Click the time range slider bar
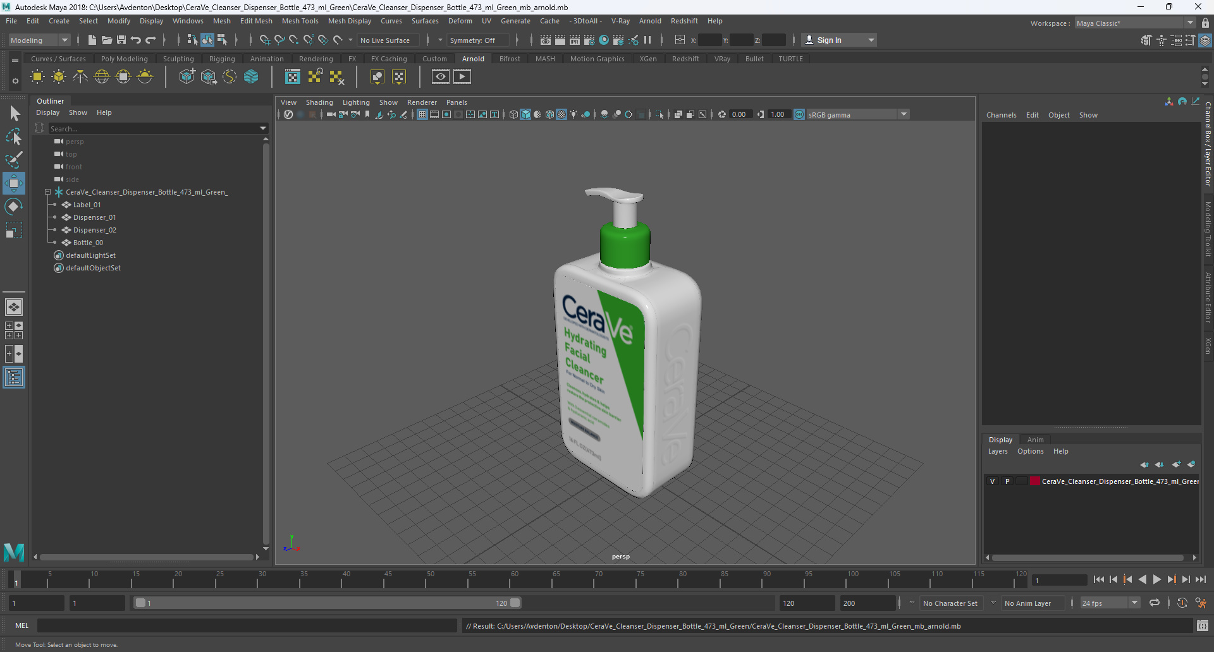Viewport: 1214px width, 652px height. [x=328, y=603]
